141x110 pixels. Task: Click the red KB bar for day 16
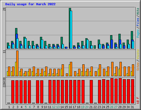tap(70, 92)
